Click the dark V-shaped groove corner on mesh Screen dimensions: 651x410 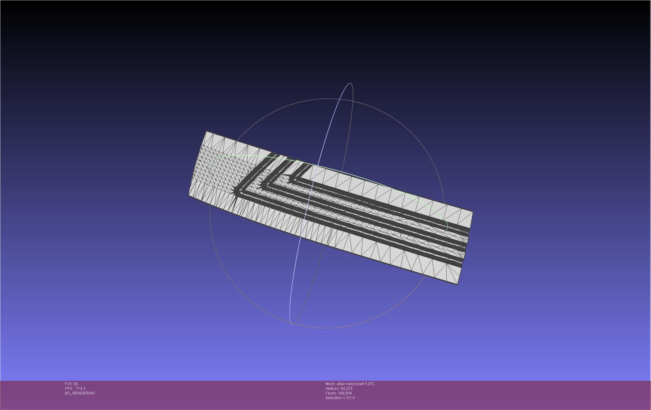coord(238,192)
